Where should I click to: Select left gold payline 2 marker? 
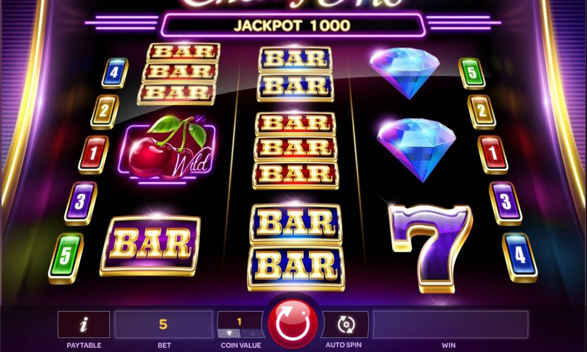tap(104, 111)
